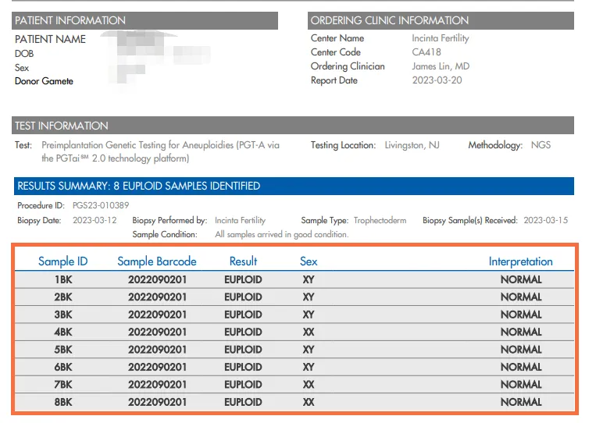Select sample ID 4BK in the table
The width and height of the screenshot is (596, 423).
click(63, 332)
